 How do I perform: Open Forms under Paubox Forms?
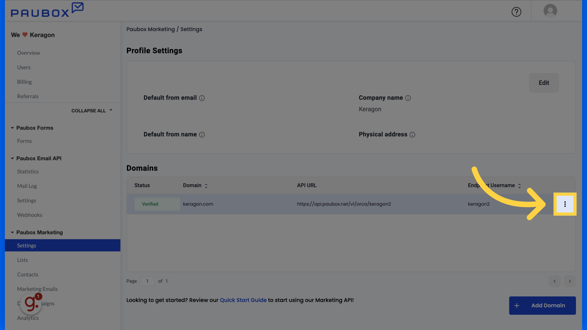24,141
